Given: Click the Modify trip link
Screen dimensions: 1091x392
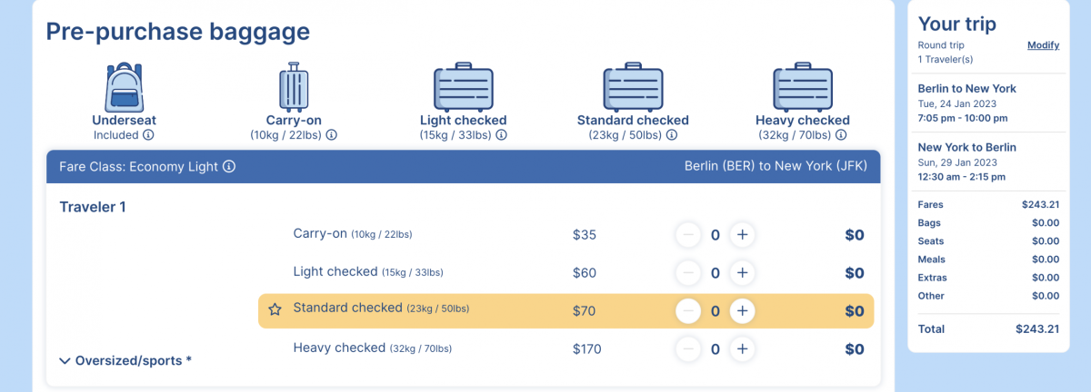Looking at the screenshot, I should (1043, 45).
